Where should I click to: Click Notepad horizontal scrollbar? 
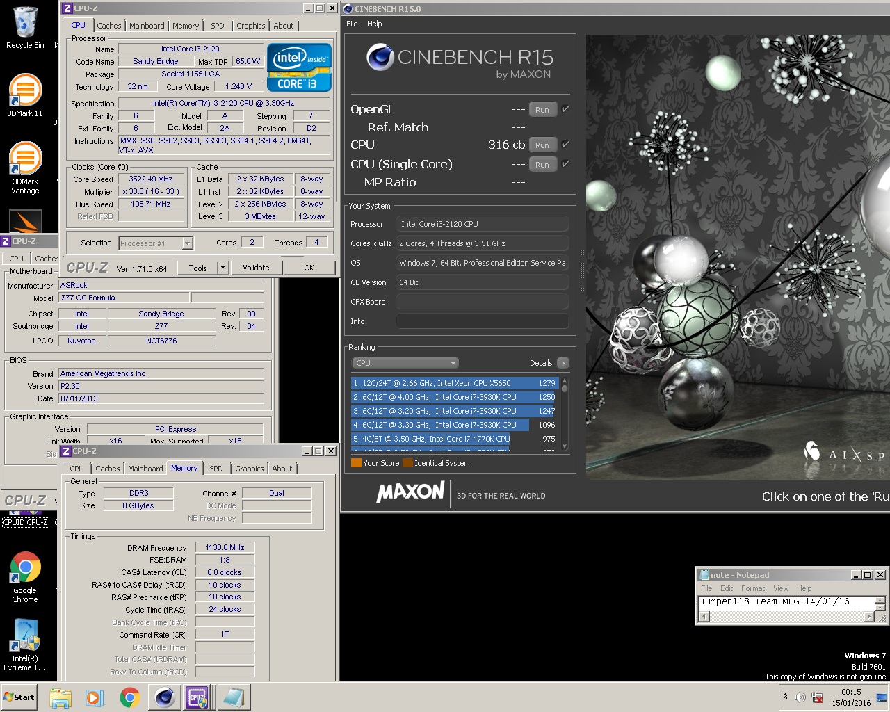[x=786, y=617]
